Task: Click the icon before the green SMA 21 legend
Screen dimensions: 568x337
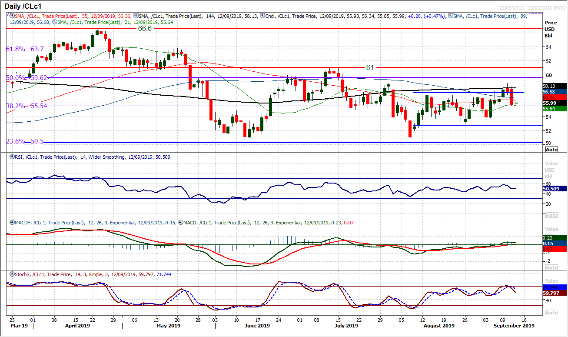Action: tap(54, 21)
